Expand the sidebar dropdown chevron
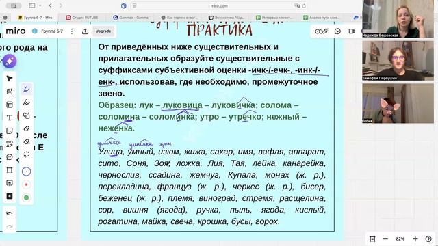This screenshot has width=438, height=246. (40, 5)
